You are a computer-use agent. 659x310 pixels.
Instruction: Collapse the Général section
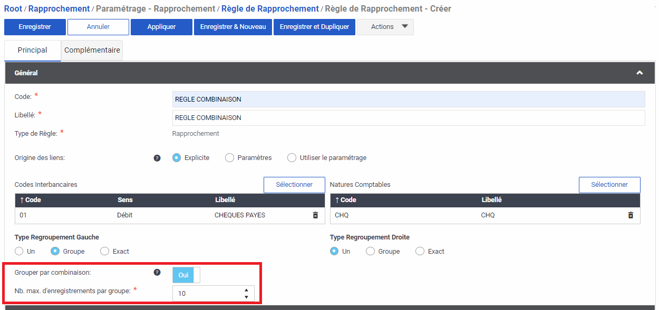tap(639, 73)
